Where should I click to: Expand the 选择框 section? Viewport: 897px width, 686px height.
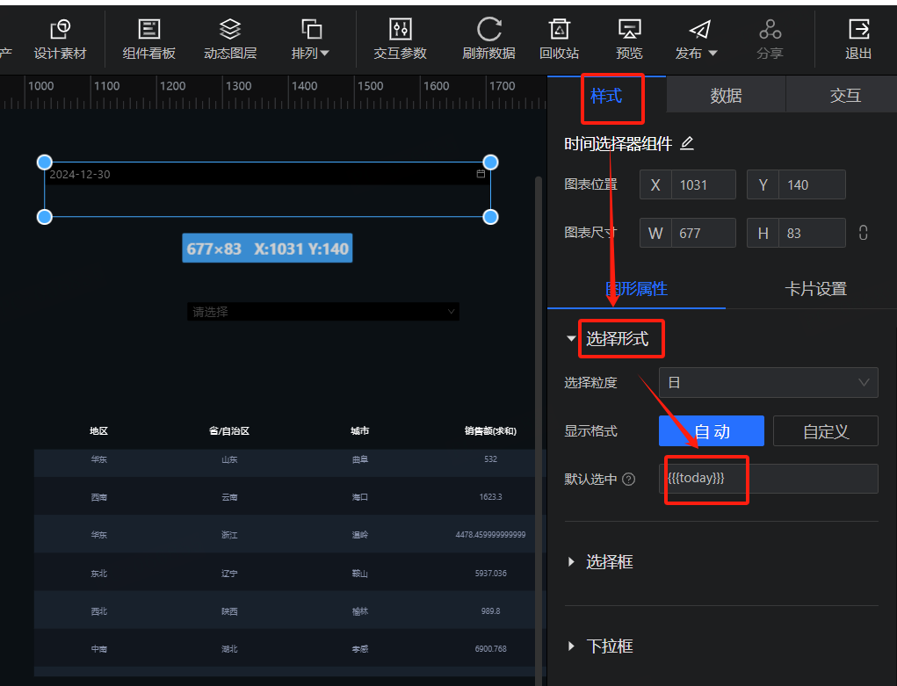tap(609, 561)
